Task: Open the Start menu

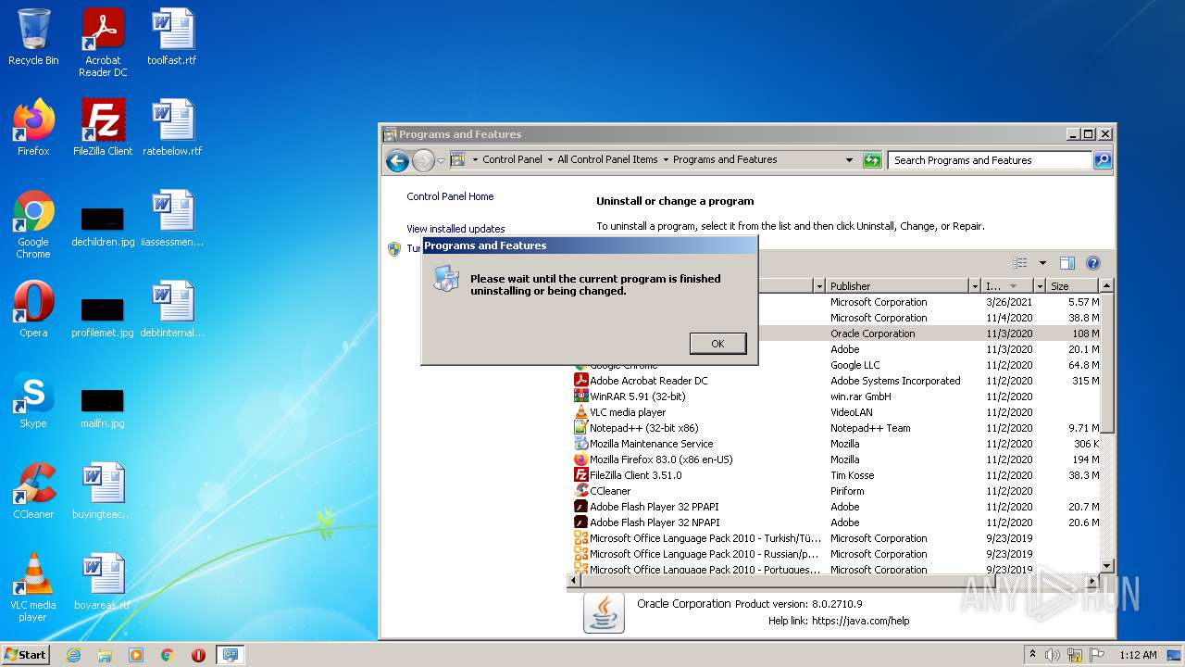Action: tap(26, 654)
